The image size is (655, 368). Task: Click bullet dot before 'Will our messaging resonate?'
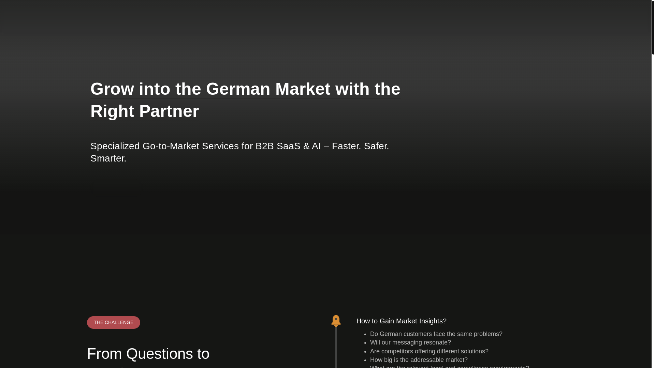tap(365, 343)
